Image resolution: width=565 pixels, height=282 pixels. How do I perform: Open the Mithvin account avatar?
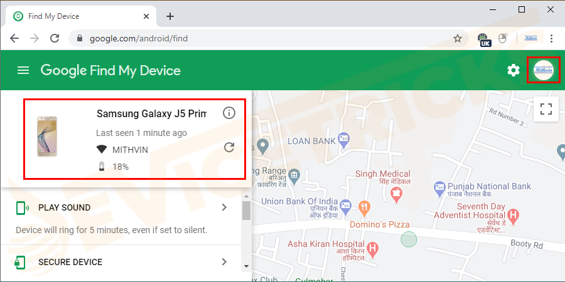544,70
